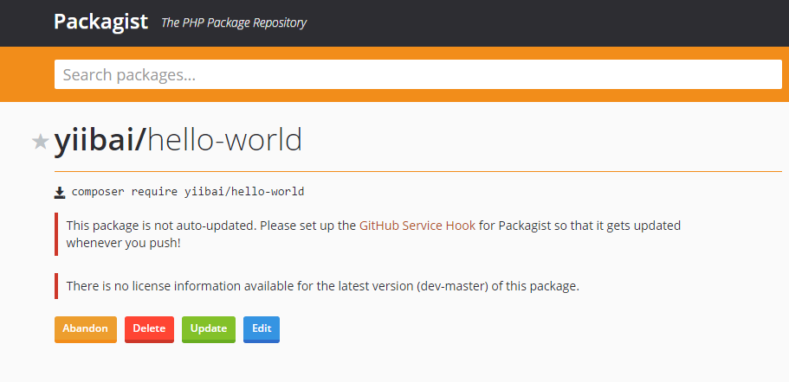The height and width of the screenshot is (382, 789).
Task: Select the composer require command text
Action: coord(188,192)
